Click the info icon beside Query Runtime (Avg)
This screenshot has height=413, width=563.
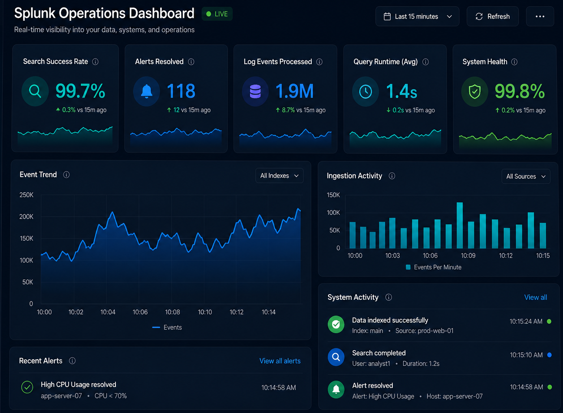point(425,62)
